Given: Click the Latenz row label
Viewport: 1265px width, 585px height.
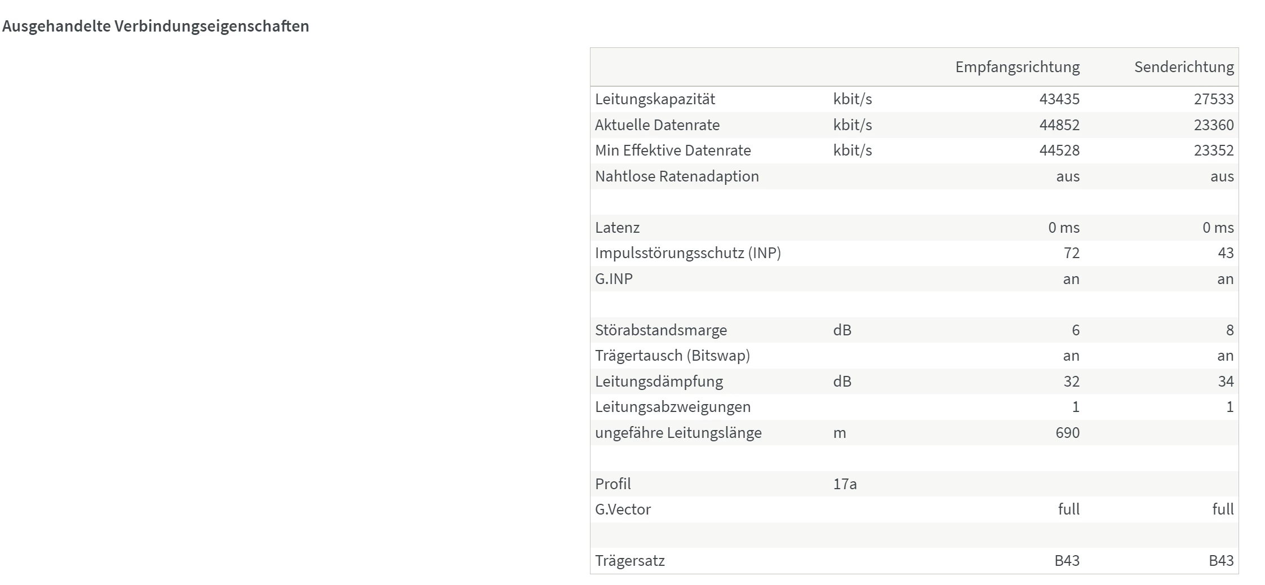Looking at the screenshot, I should 617,228.
